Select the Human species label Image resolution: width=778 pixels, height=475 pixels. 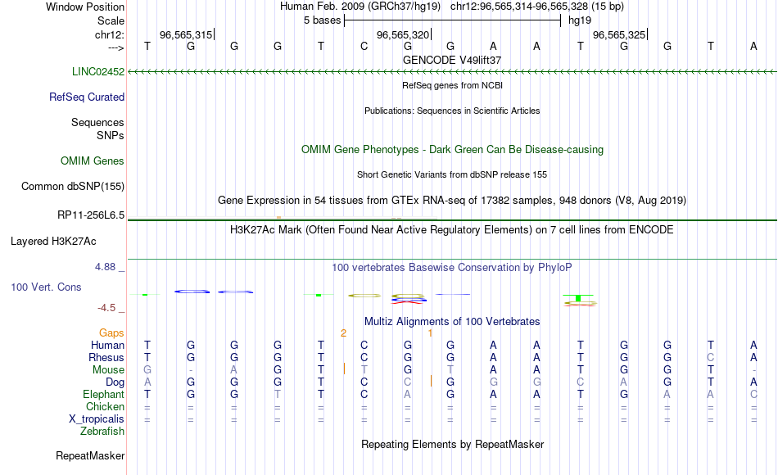[x=107, y=345]
